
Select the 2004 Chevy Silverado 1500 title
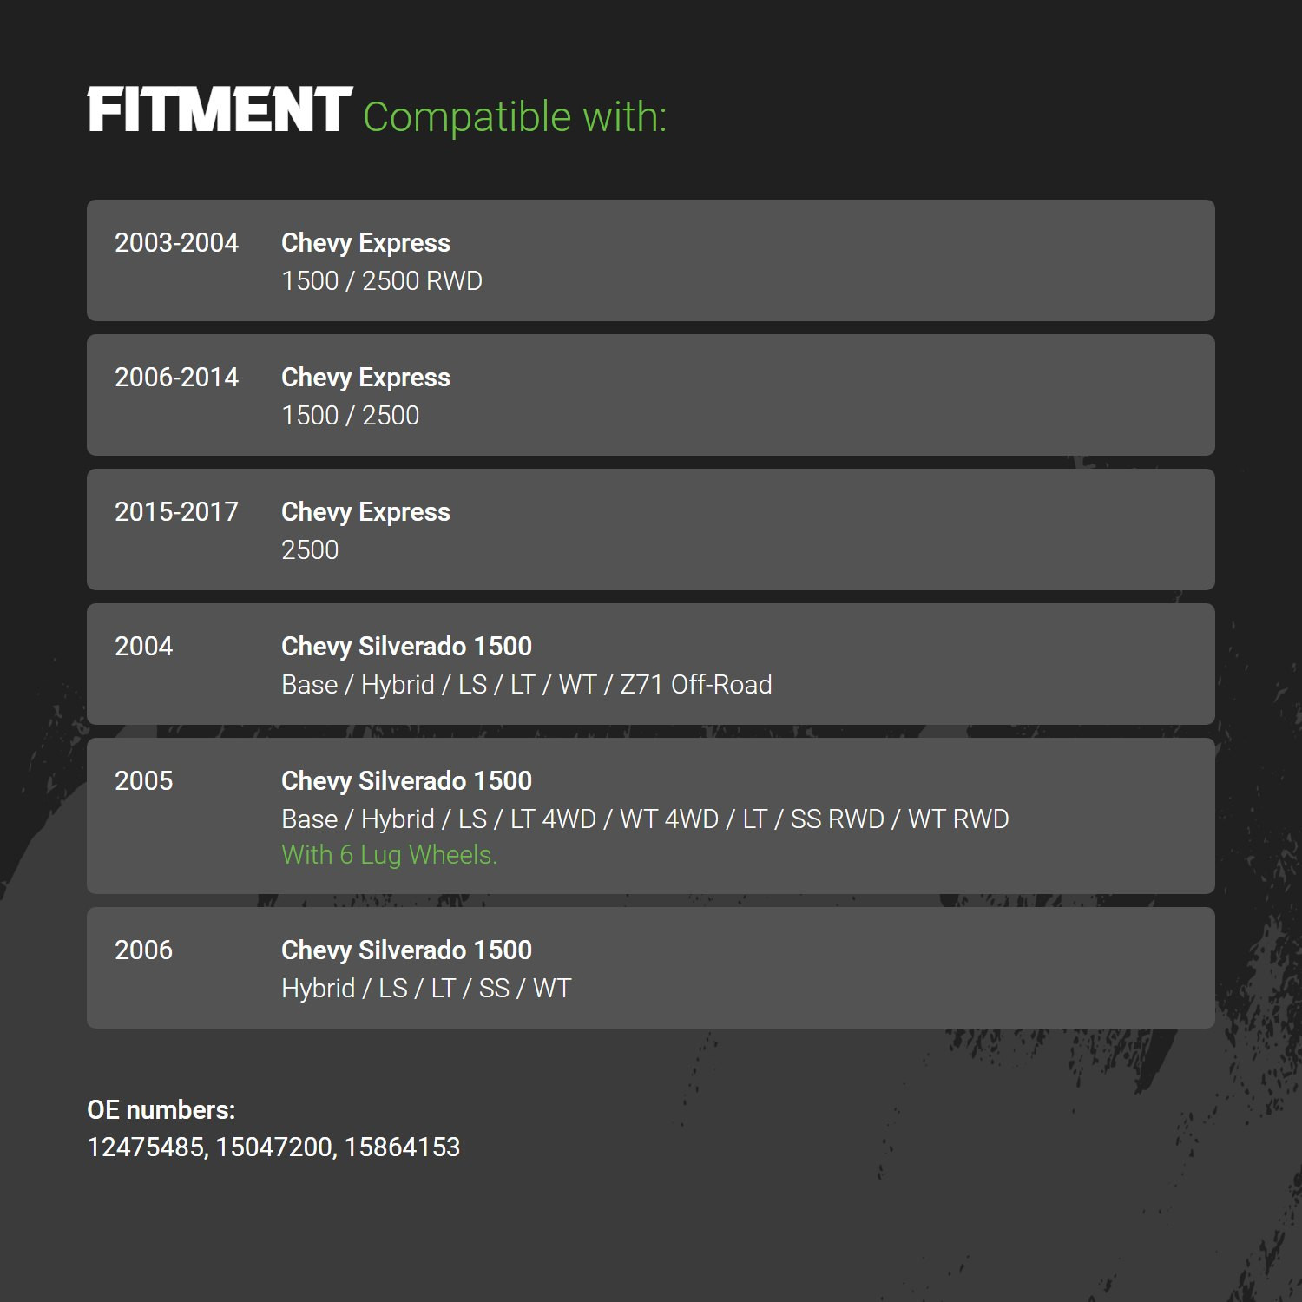click(406, 647)
